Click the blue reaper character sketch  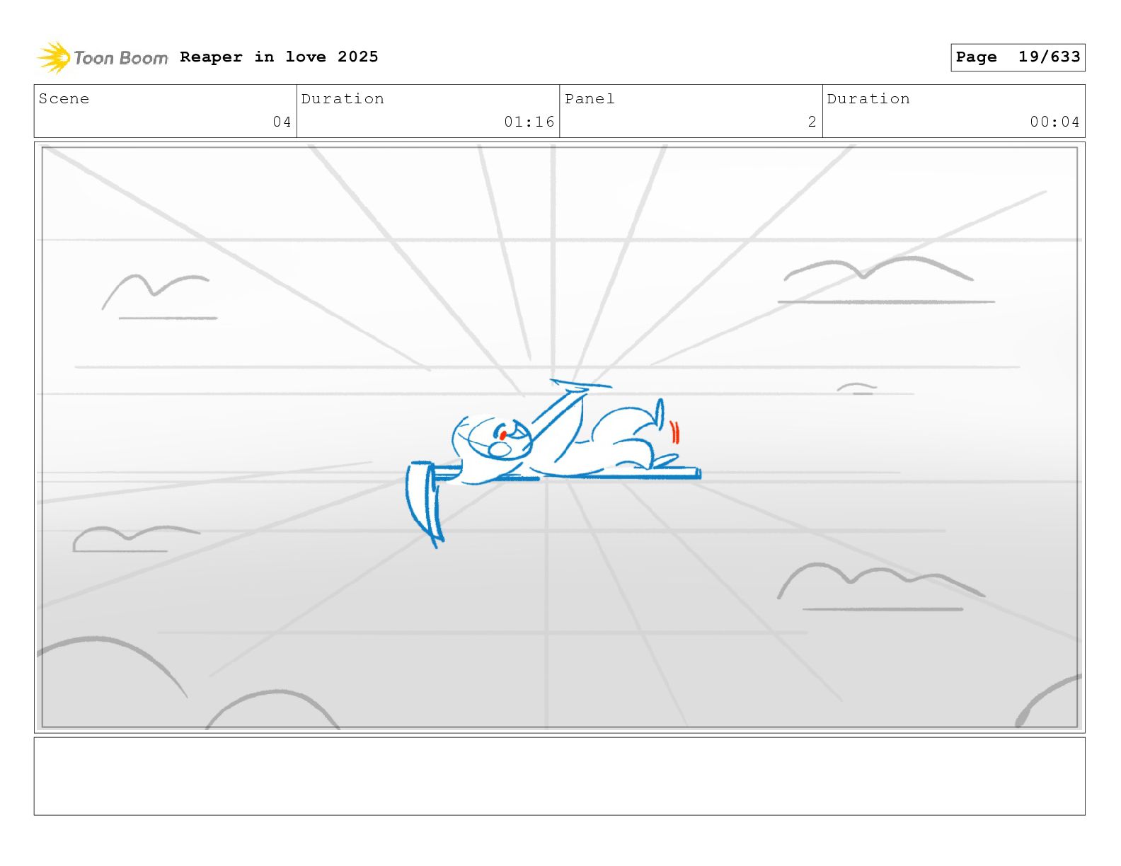point(553,463)
